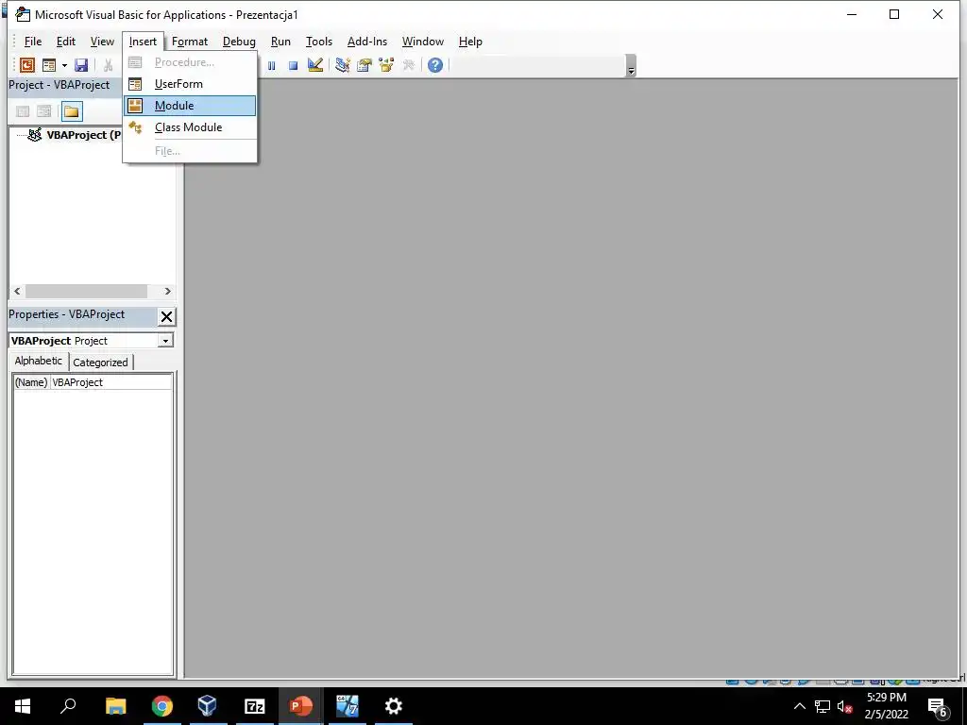The width and height of the screenshot is (967, 725).
Task: Open the Run menu
Action: click(x=280, y=42)
